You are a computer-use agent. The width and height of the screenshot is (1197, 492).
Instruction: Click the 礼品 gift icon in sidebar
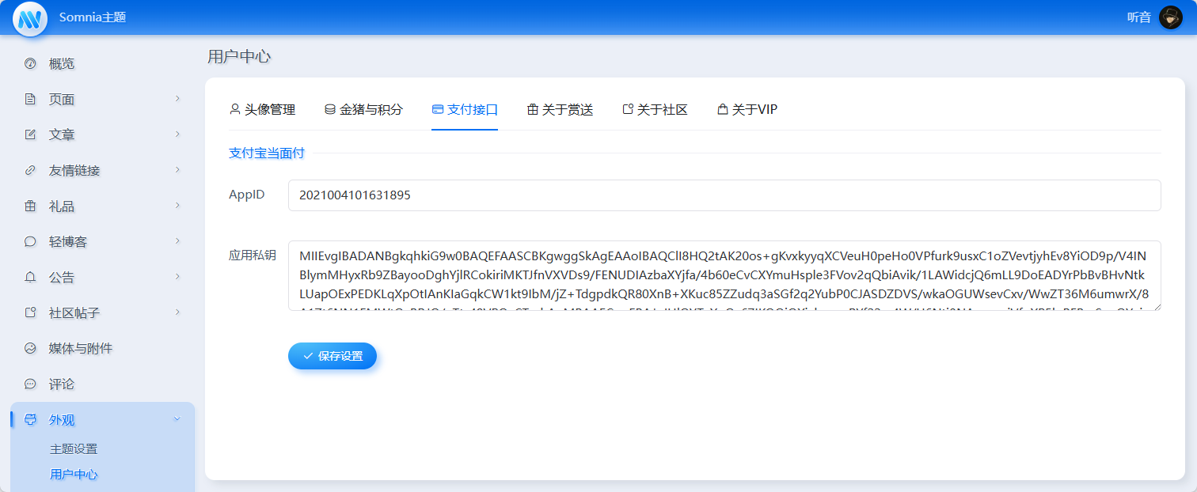[x=30, y=206]
